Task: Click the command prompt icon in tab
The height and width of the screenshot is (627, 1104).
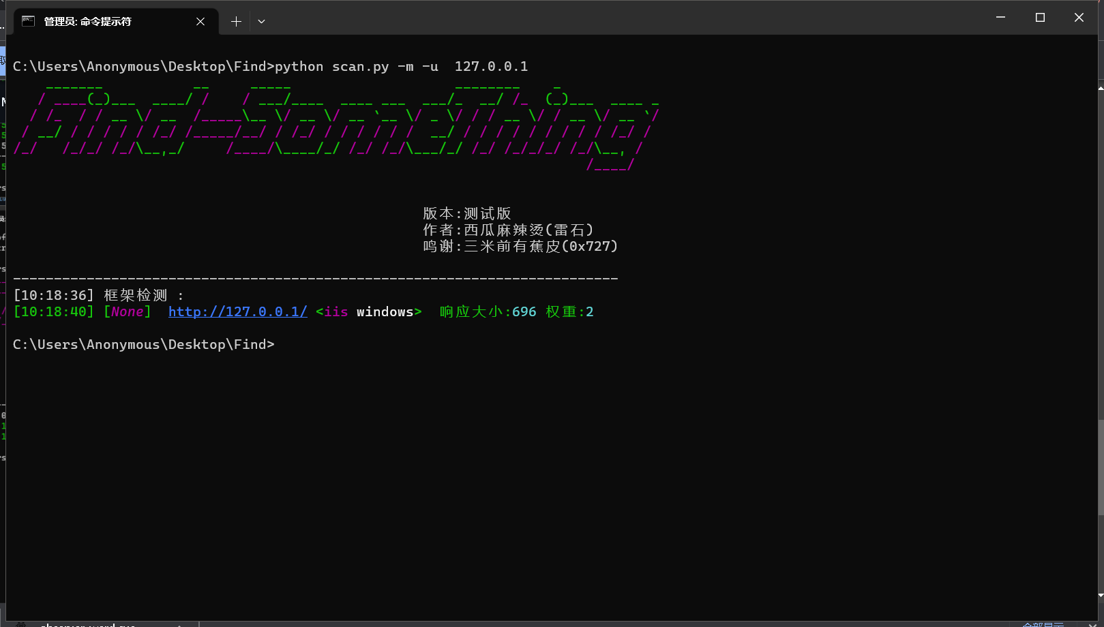Action: point(28,21)
